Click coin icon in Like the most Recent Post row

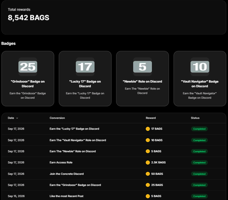coord(148,196)
